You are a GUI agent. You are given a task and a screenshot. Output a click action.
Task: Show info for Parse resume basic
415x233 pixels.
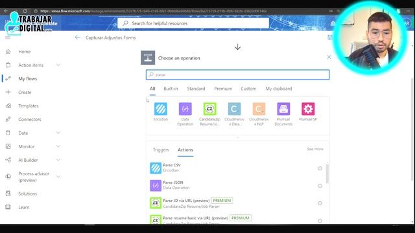320,221
